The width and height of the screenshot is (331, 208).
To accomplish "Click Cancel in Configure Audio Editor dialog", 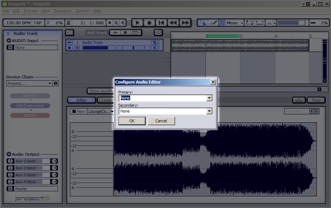I will click(161, 121).
